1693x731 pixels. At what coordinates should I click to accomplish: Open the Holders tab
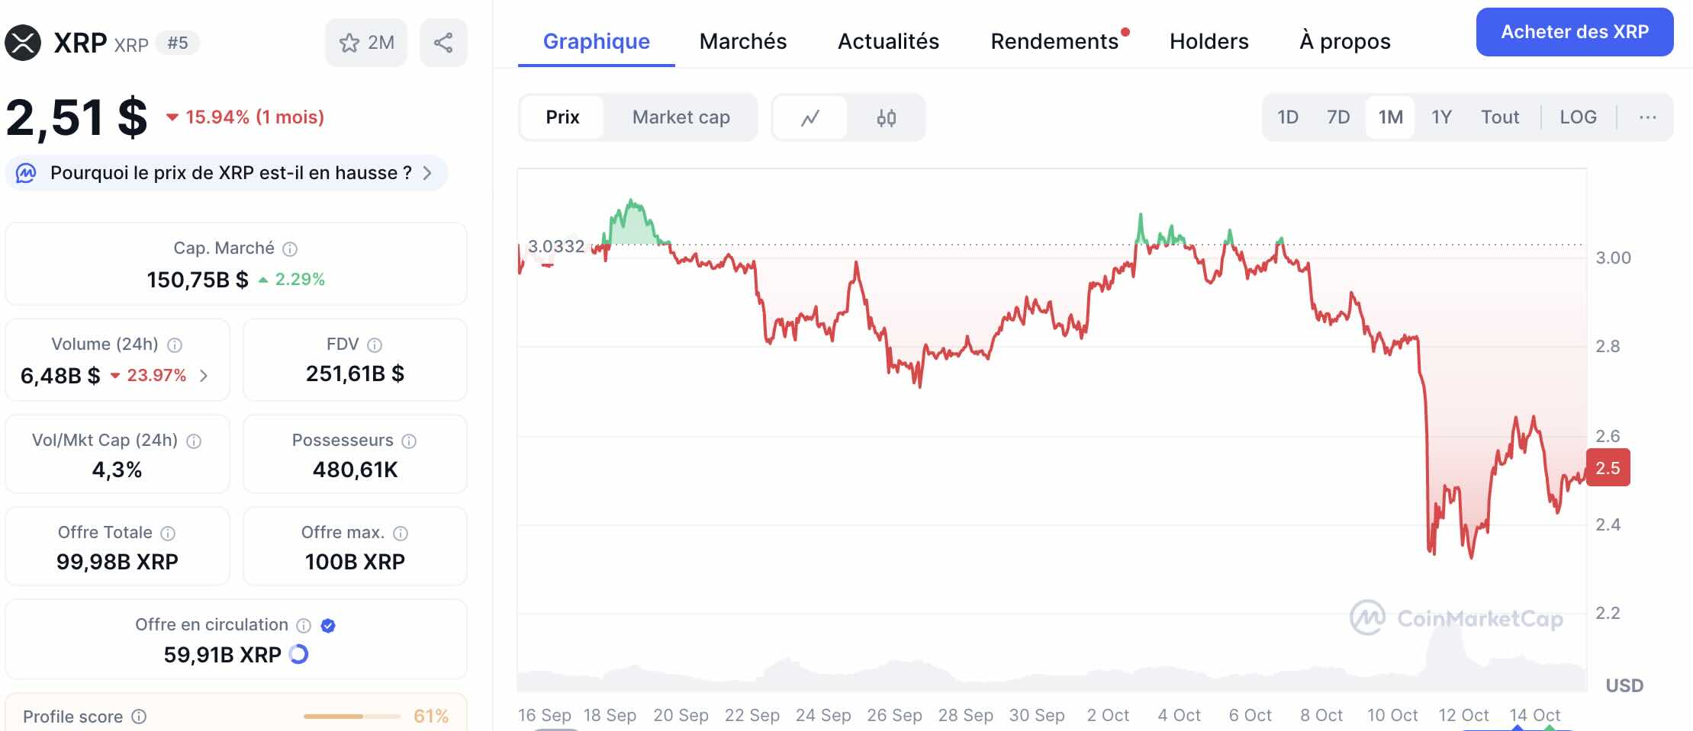coord(1208,41)
